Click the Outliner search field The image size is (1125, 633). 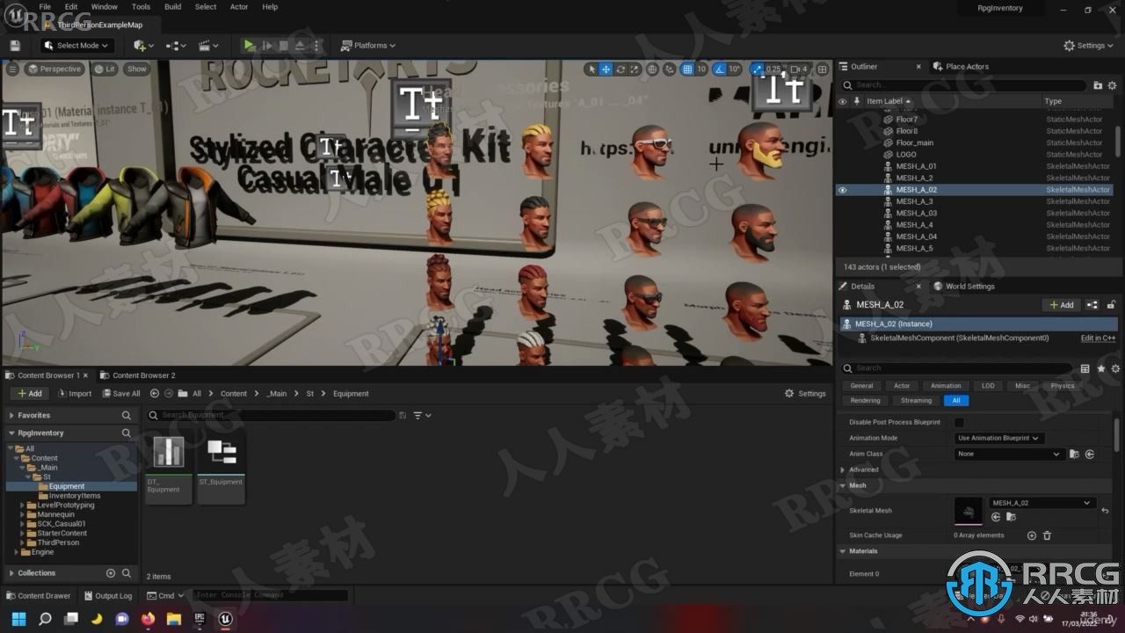(963, 84)
